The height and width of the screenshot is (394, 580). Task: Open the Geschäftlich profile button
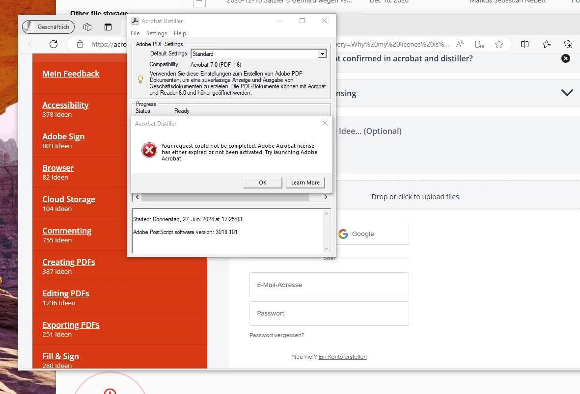[49, 27]
